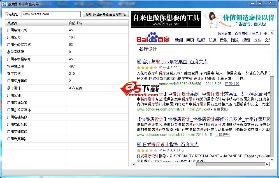Click the 自然排名 column header

pos(98,23)
